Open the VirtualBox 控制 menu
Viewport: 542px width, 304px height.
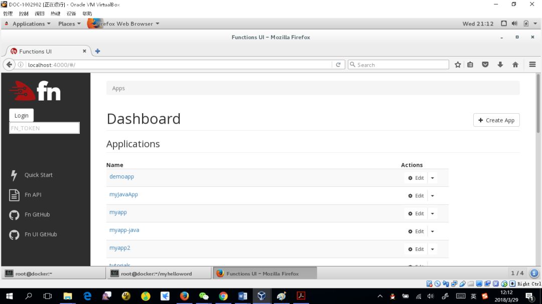pos(24,14)
